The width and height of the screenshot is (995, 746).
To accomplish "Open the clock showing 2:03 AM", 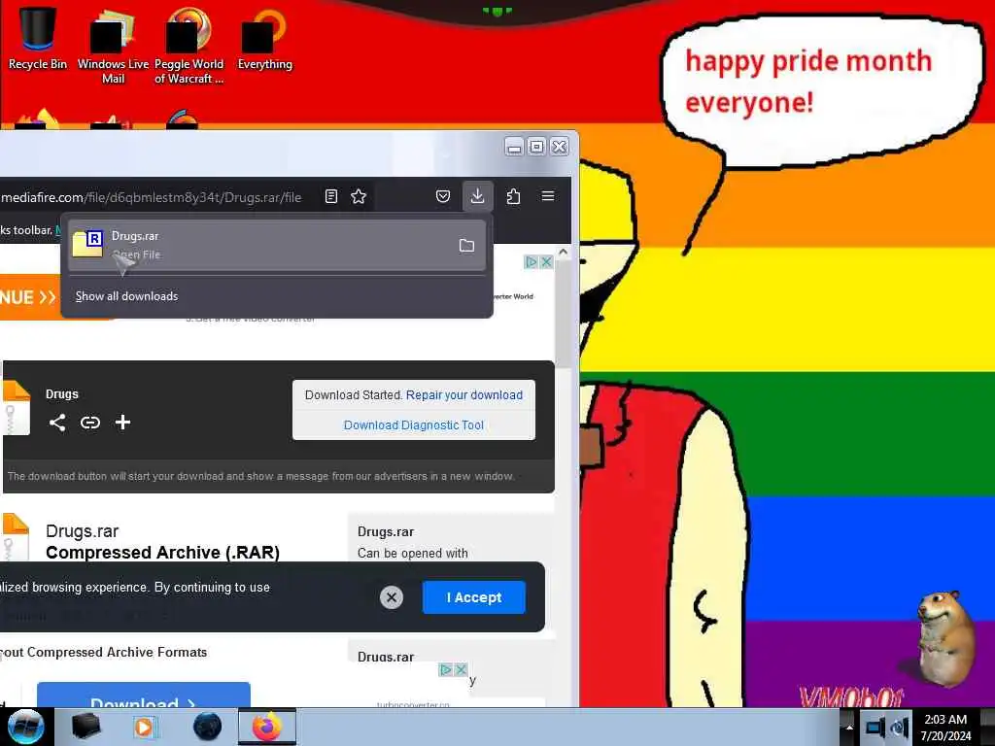I will pos(945,728).
